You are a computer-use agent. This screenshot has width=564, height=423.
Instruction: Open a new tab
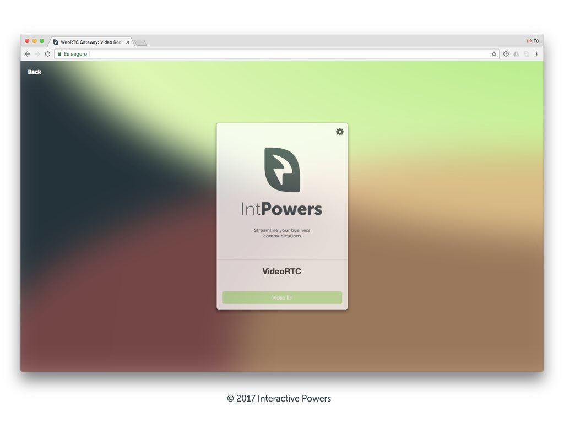click(x=140, y=42)
